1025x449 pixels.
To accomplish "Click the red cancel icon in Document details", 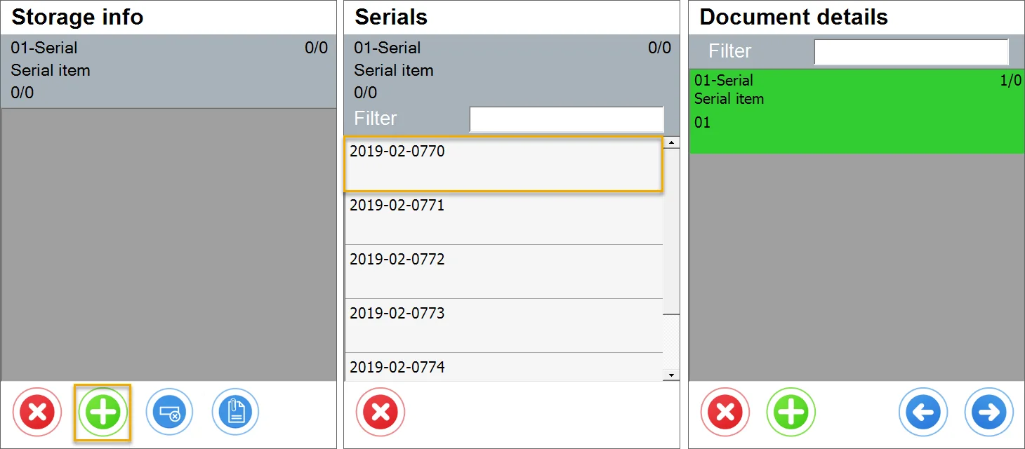I will point(725,412).
